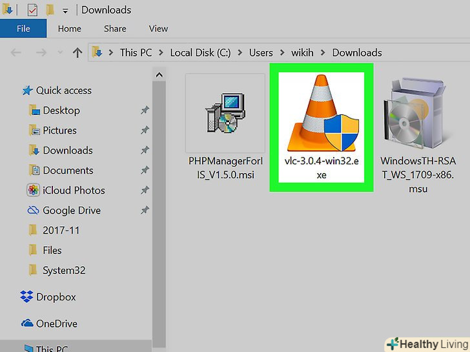
Task: Click the Dropbox logo icon
Action: click(x=26, y=296)
